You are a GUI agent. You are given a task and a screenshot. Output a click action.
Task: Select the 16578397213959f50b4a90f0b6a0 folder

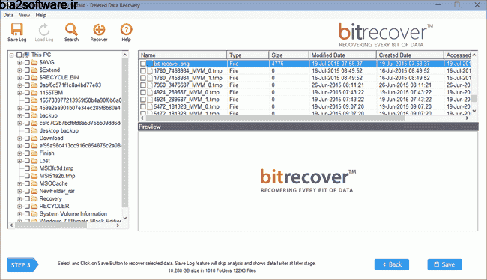(80, 100)
